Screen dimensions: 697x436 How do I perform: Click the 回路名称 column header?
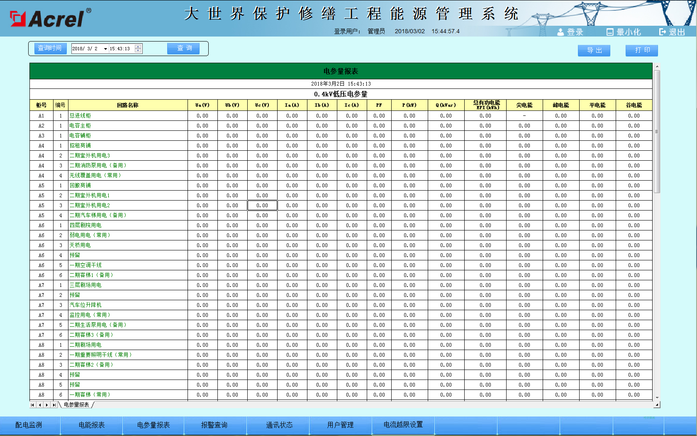[x=128, y=105]
